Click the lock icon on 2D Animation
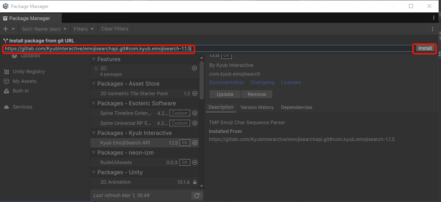Image resolution: width=441 pixels, height=202 pixels. 194,182
